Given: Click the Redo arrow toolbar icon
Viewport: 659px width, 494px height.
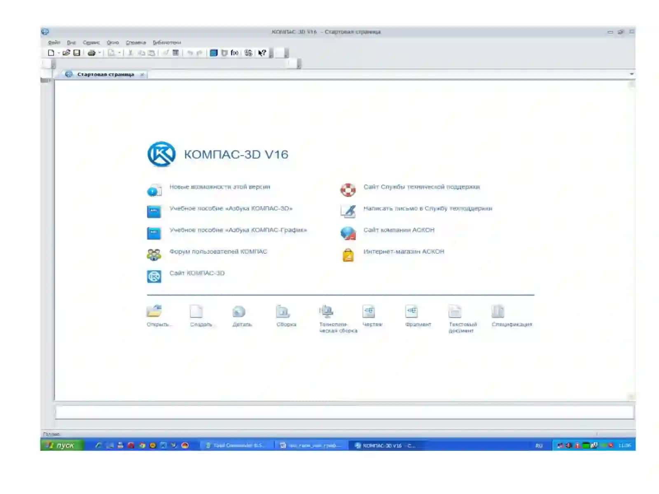Looking at the screenshot, I should [199, 53].
